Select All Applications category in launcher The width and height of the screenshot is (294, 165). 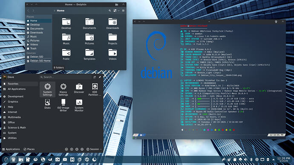point(20,89)
